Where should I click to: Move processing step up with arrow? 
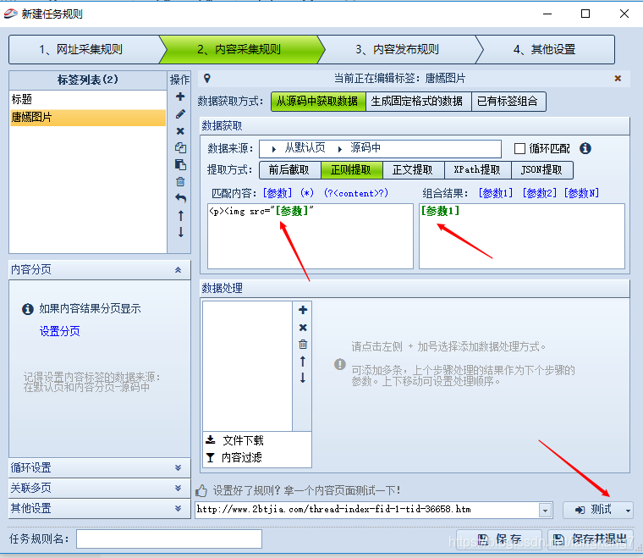click(303, 361)
